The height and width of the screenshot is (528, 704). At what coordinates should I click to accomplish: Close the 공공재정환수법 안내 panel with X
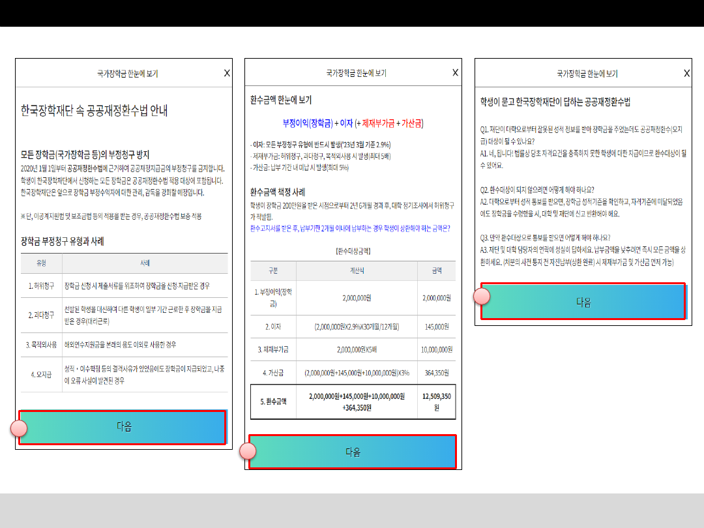(x=227, y=73)
